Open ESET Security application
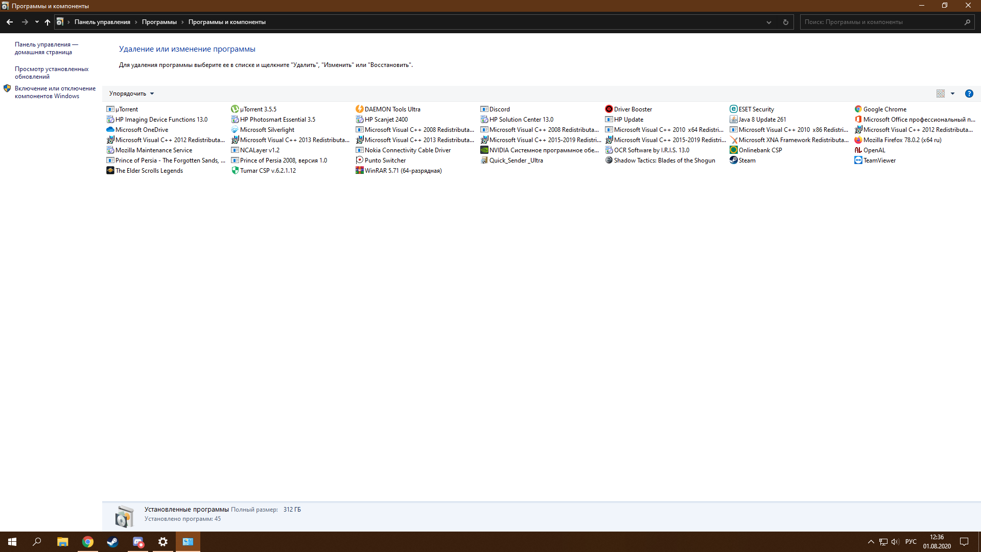The image size is (981, 552). 756,108
